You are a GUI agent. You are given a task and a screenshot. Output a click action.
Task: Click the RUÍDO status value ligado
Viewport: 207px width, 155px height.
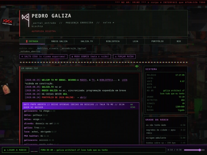tap(181, 110)
